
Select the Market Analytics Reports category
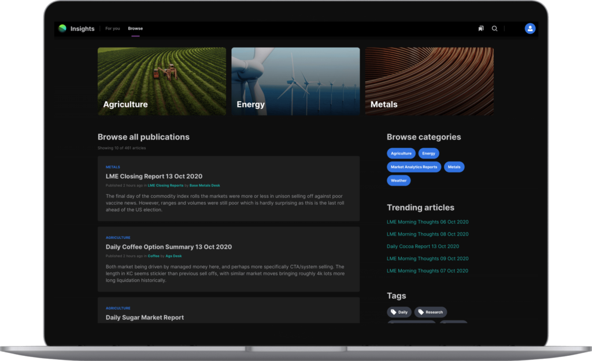(x=414, y=167)
